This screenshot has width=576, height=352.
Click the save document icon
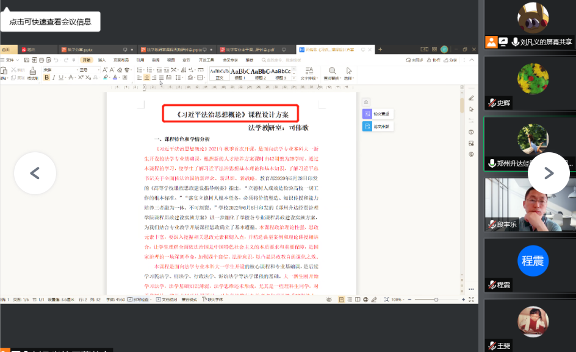coord(27,60)
